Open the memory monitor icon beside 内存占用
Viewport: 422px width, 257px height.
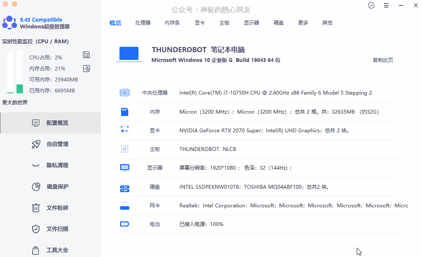pyautogui.click(x=87, y=69)
